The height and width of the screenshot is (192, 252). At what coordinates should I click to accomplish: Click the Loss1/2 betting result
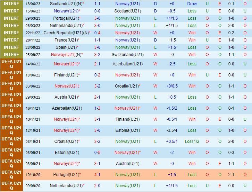[x=192, y=141]
